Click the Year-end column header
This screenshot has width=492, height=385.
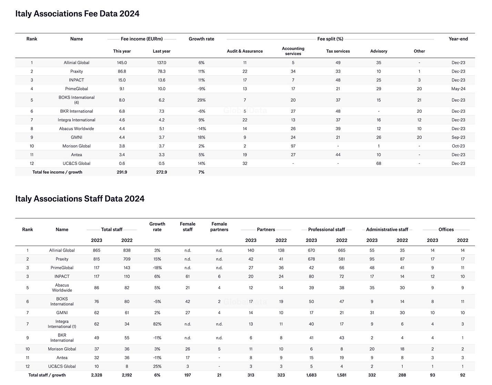(458, 39)
